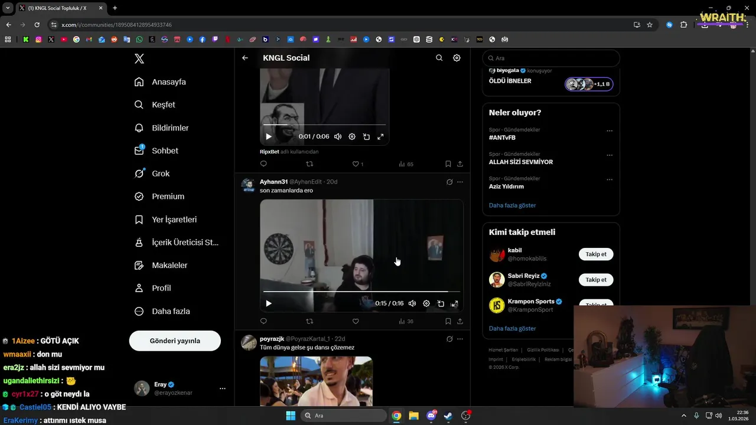
Task: Seek on the RipxBet video progress bar
Action: 324,125
